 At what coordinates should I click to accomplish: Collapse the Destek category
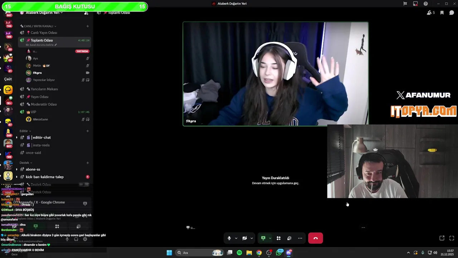click(x=25, y=163)
